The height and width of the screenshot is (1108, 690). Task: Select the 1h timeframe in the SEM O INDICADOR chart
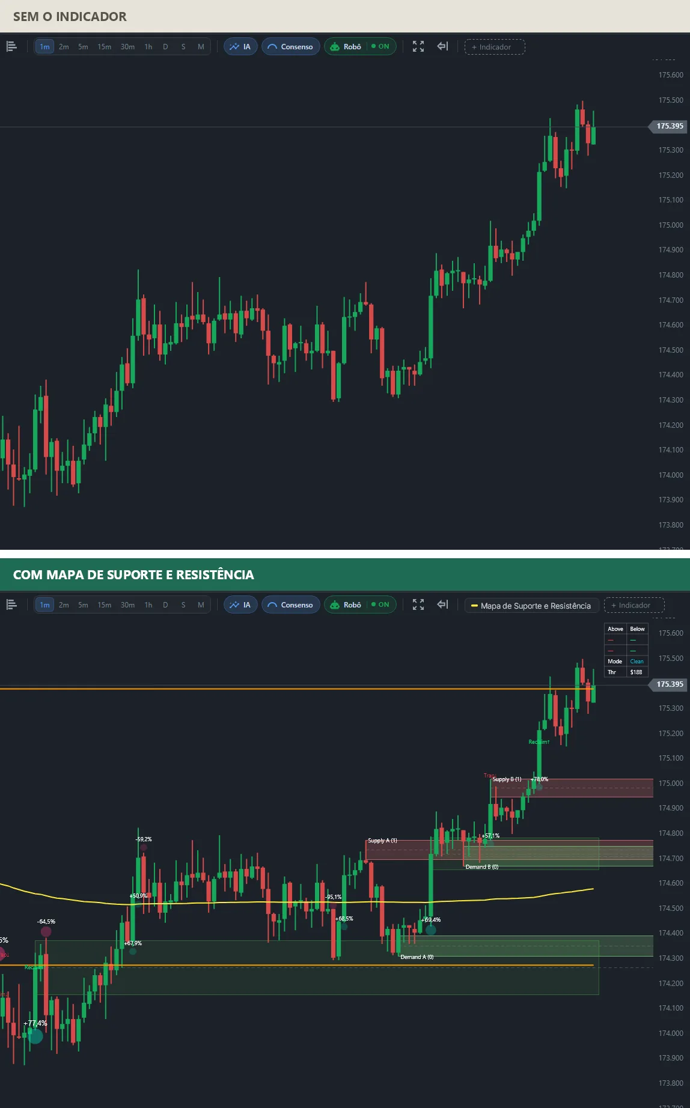click(x=148, y=47)
